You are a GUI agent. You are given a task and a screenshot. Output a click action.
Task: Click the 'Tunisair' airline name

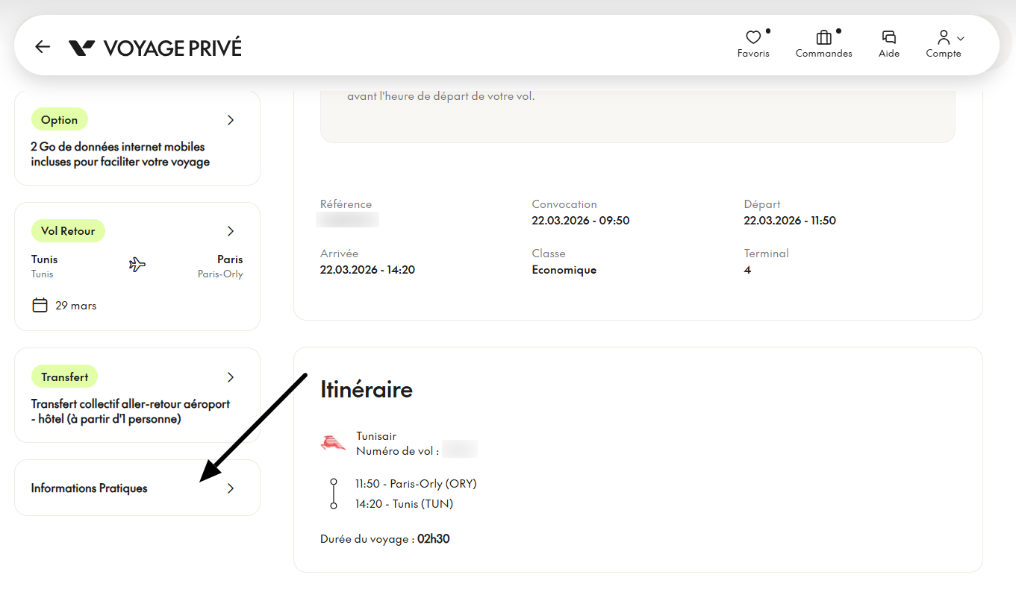(x=376, y=436)
